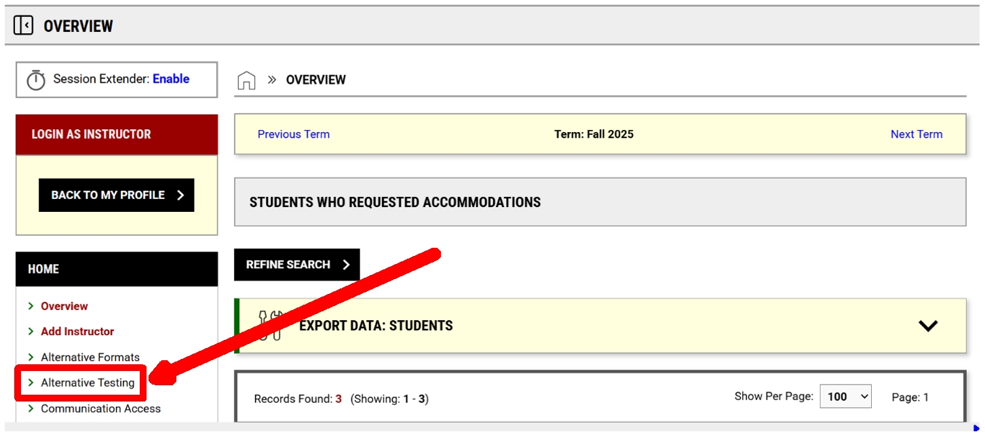Image resolution: width=985 pixels, height=434 pixels.
Task: Click the home icon in the breadcrumb
Action: click(246, 80)
